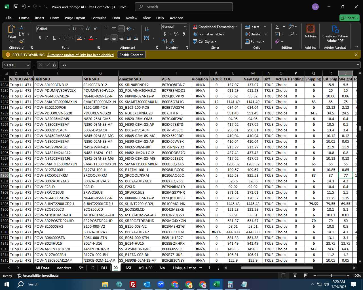
Task: Open the Add-ins button
Action: pyautogui.click(x=311, y=31)
